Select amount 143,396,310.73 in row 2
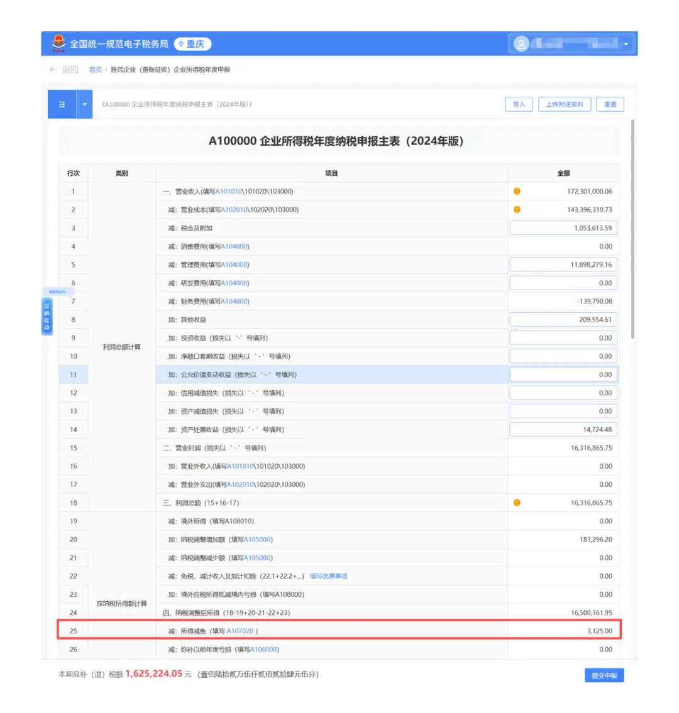This screenshot has height=713, width=679. point(589,210)
